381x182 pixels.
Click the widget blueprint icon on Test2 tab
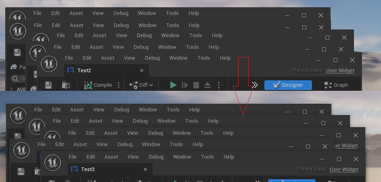[x=71, y=70]
